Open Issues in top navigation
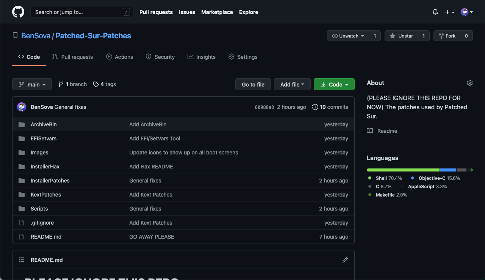Viewport: 485px width, 280px height. pos(187,12)
